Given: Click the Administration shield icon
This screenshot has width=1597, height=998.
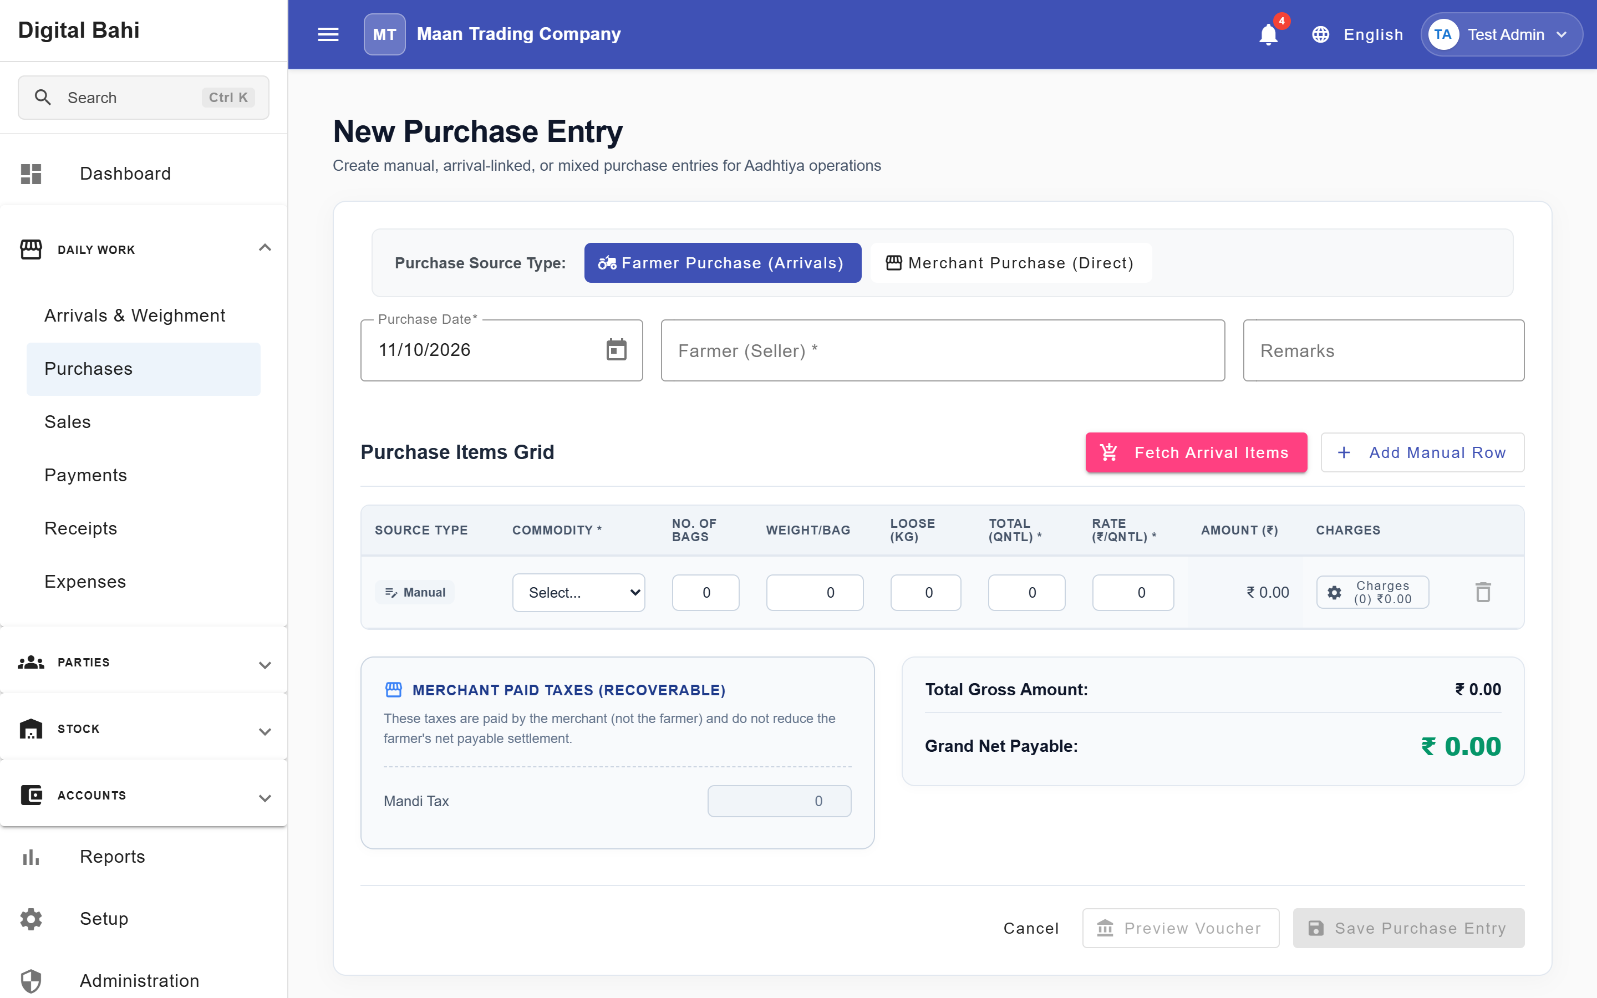Looking at the screenshot, I should click(31, 981).
